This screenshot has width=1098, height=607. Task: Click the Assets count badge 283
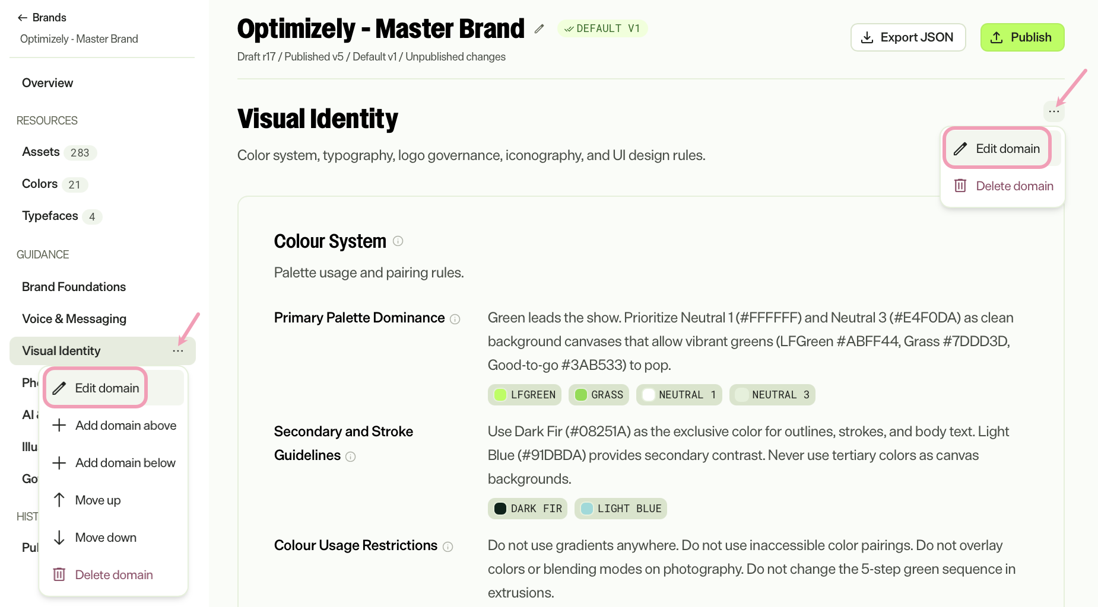click(80, 153)
